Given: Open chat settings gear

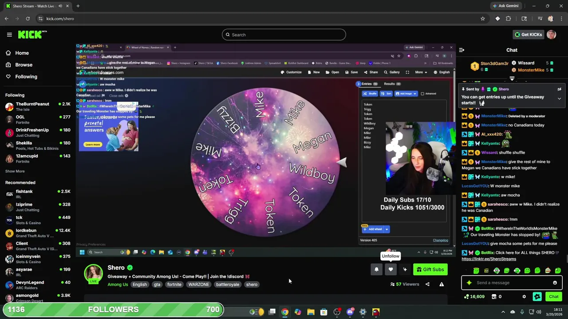Looking at the screenshot, I should pyautogui.click(x=524, y=296).
